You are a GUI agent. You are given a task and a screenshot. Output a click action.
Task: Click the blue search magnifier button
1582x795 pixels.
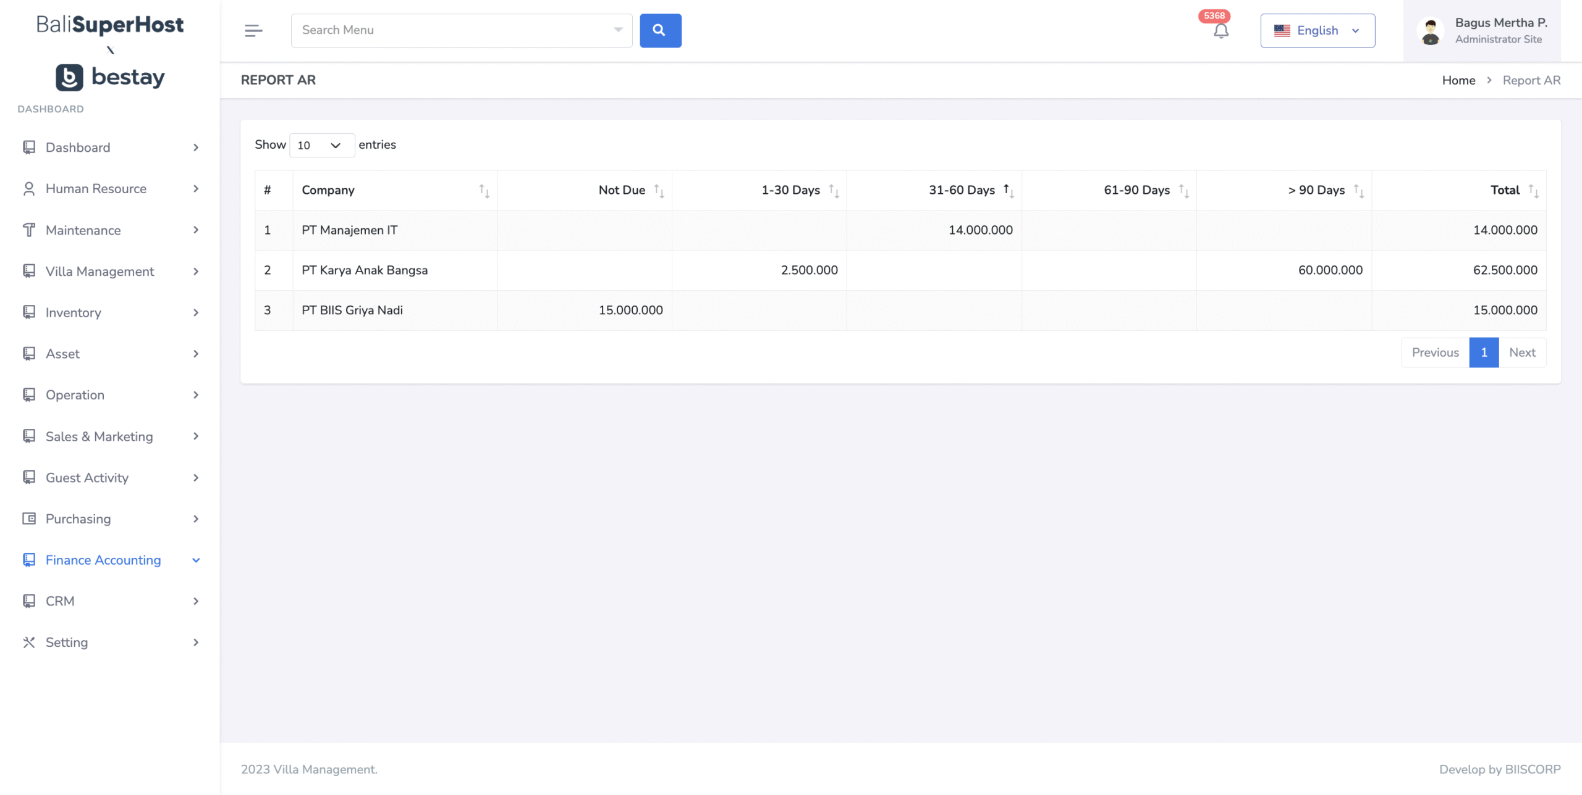coord(660,30)
